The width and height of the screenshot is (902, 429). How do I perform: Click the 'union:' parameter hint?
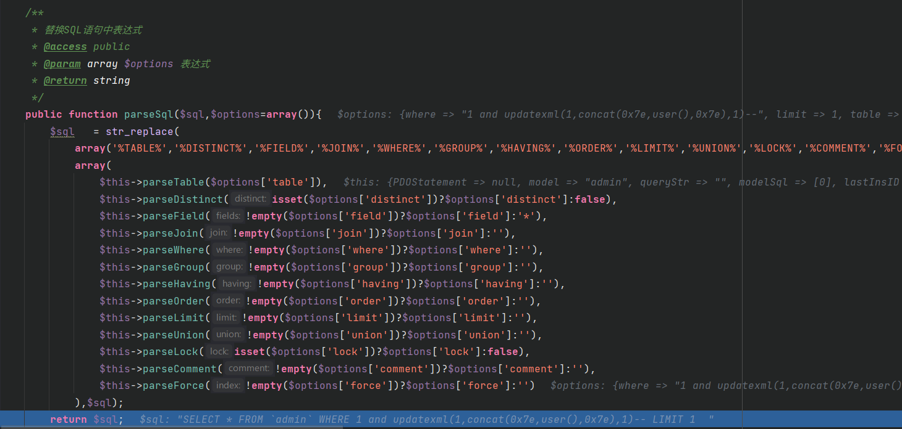pos(229,335)
